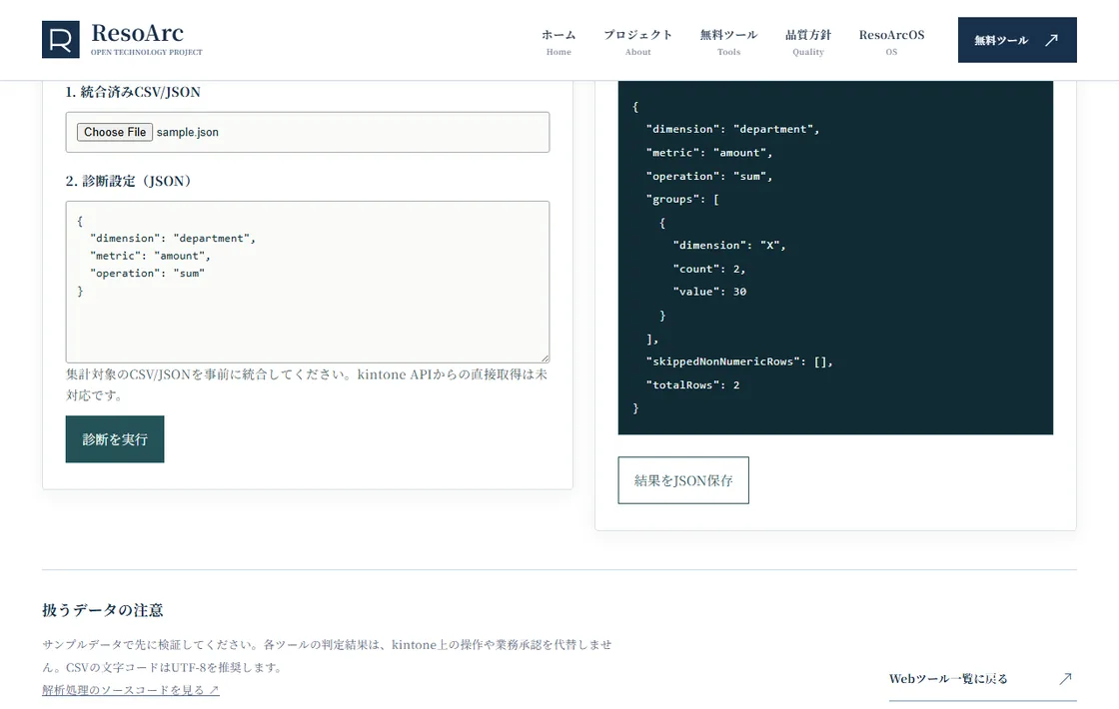Image resolution: width=1119 pixels, height=709 pixels.
Task: Run diagnosis with 診断を実行 button
Action: click(x=115, y=439)
